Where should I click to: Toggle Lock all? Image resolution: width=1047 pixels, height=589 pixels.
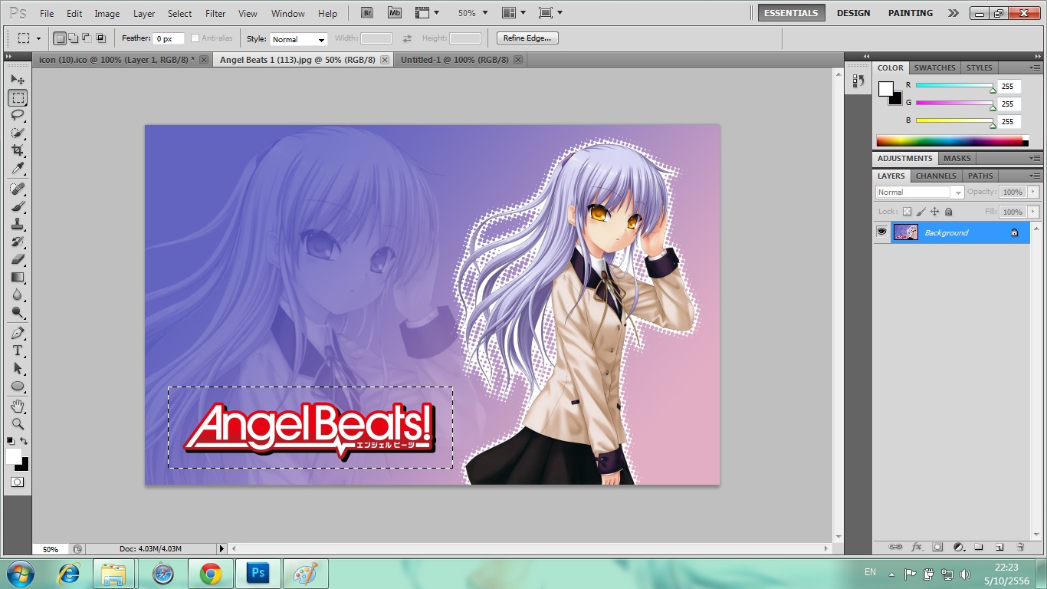tap(948, 212)
